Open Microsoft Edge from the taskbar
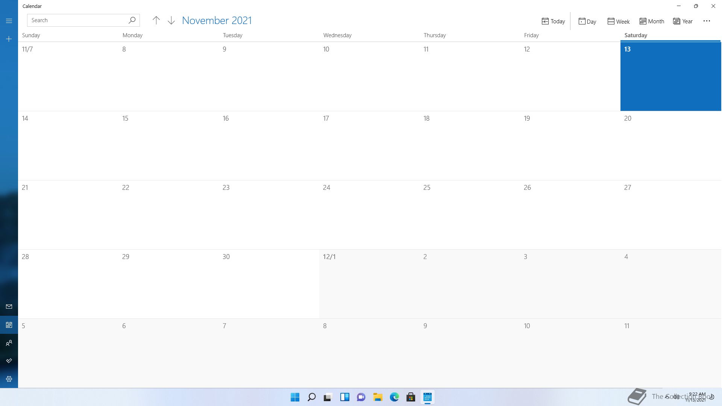This screenshot has height=406, width=722. coord(394,397)
